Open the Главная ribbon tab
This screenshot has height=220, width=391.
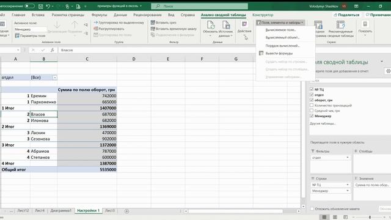click(x=18, y=15)
